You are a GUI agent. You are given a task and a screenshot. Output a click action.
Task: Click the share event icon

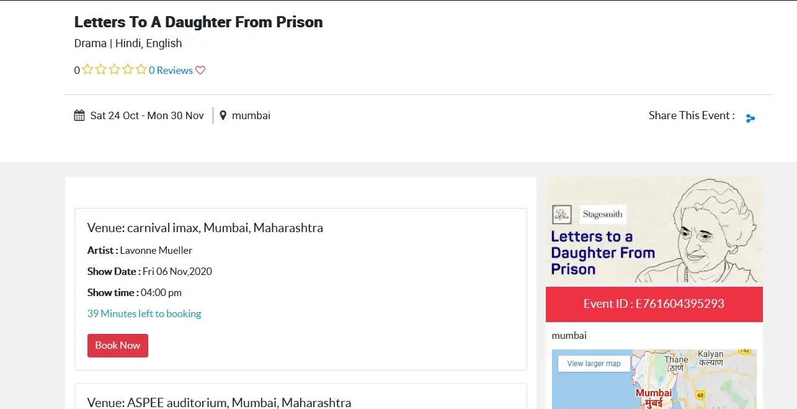[x=750, y=118]
